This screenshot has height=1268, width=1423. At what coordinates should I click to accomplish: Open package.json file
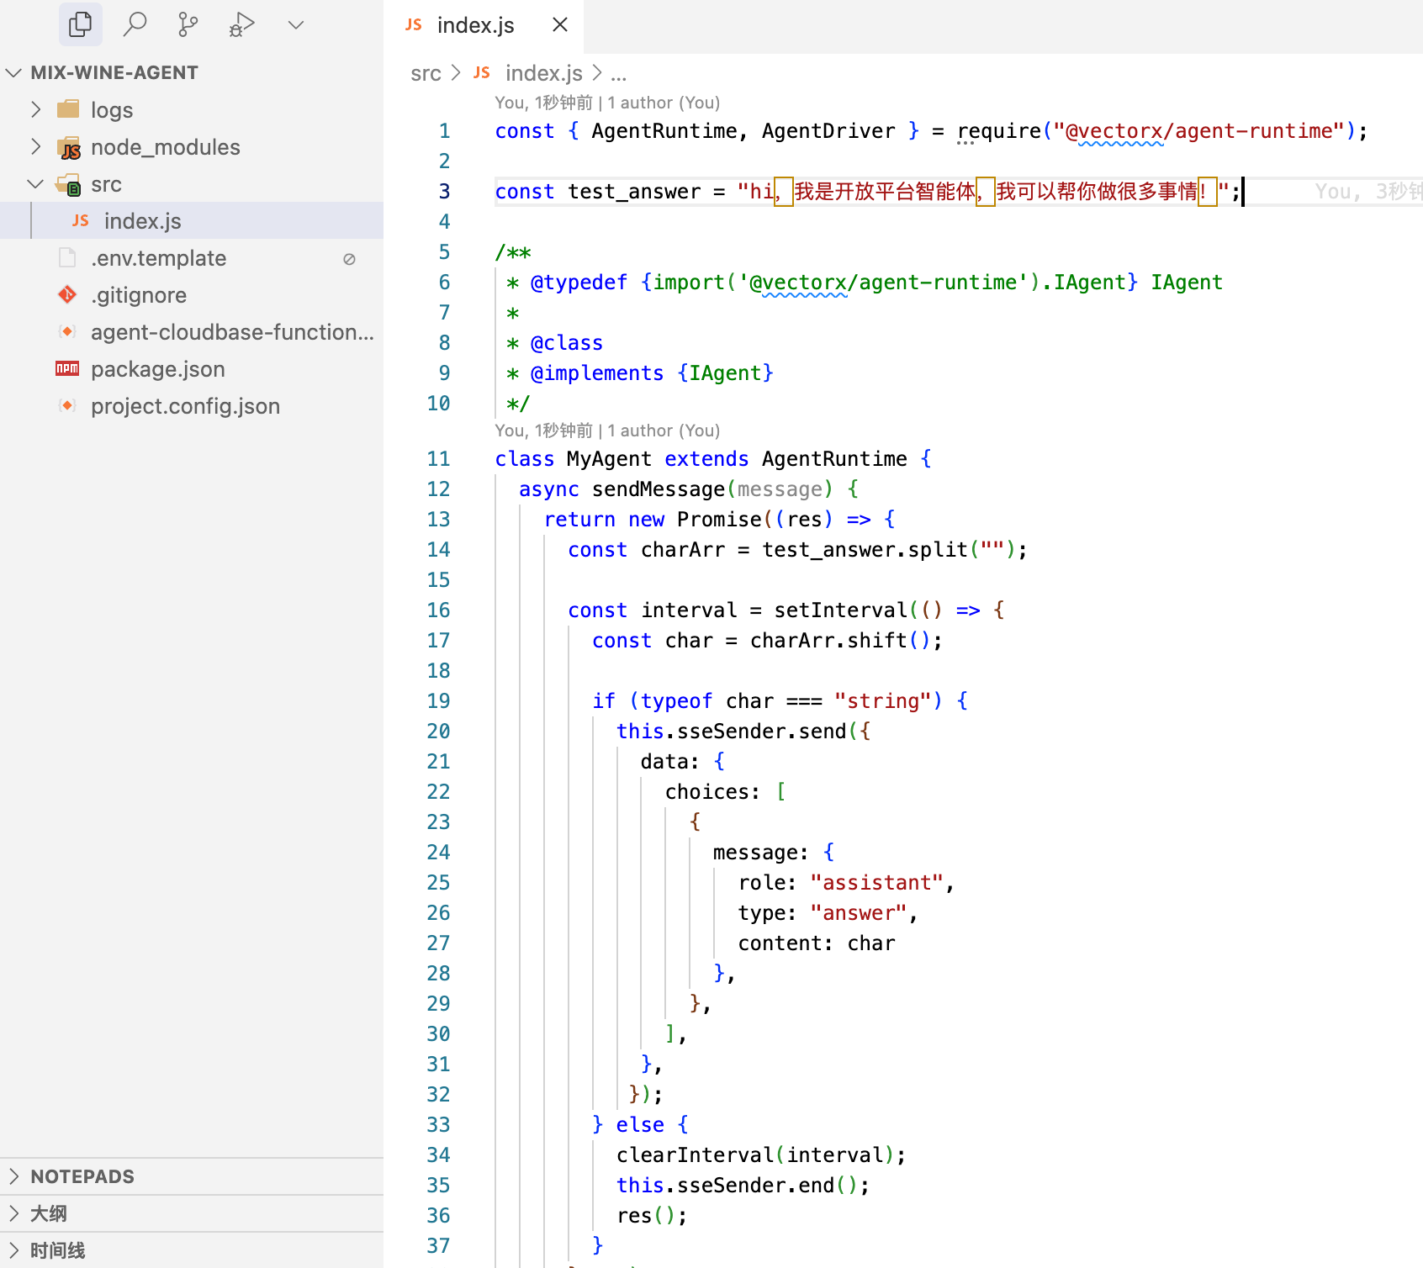pos(192,368)
